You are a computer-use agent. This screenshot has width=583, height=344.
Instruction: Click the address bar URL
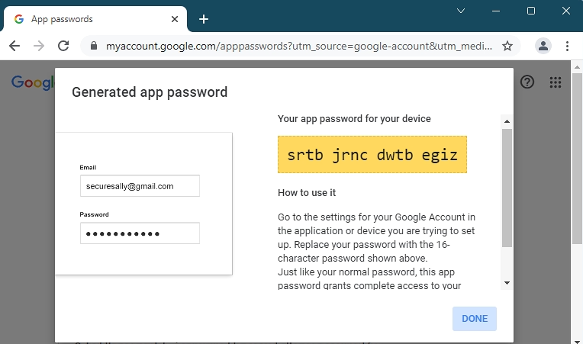[x=299, y=46]
